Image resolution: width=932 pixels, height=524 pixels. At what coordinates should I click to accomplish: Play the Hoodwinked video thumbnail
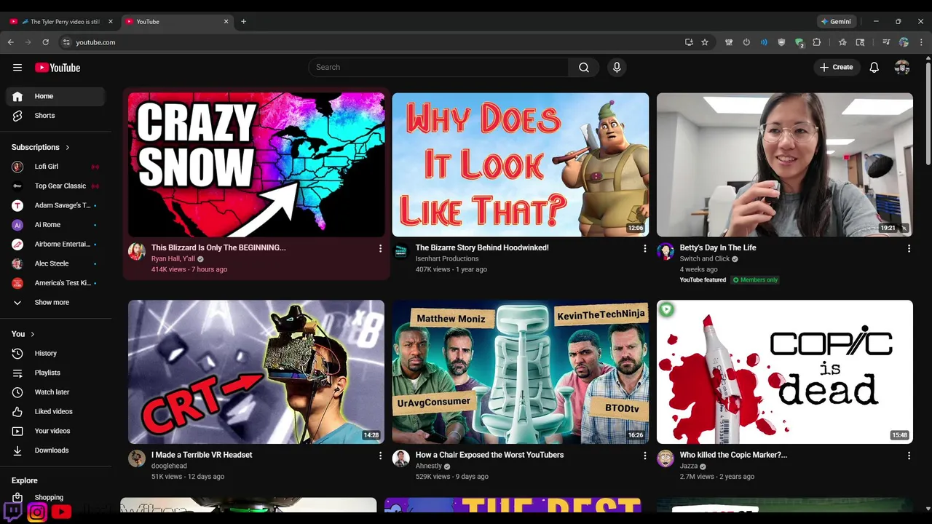[x=521, y=164]
